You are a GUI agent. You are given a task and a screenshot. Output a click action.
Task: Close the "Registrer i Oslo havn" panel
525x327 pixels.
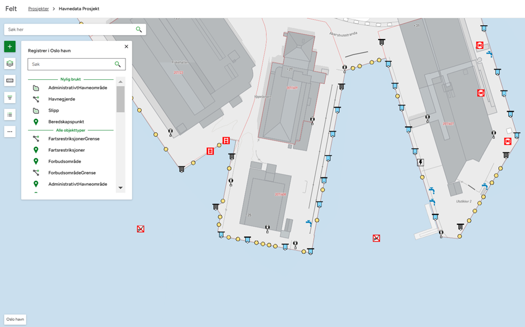coord(126,47)
